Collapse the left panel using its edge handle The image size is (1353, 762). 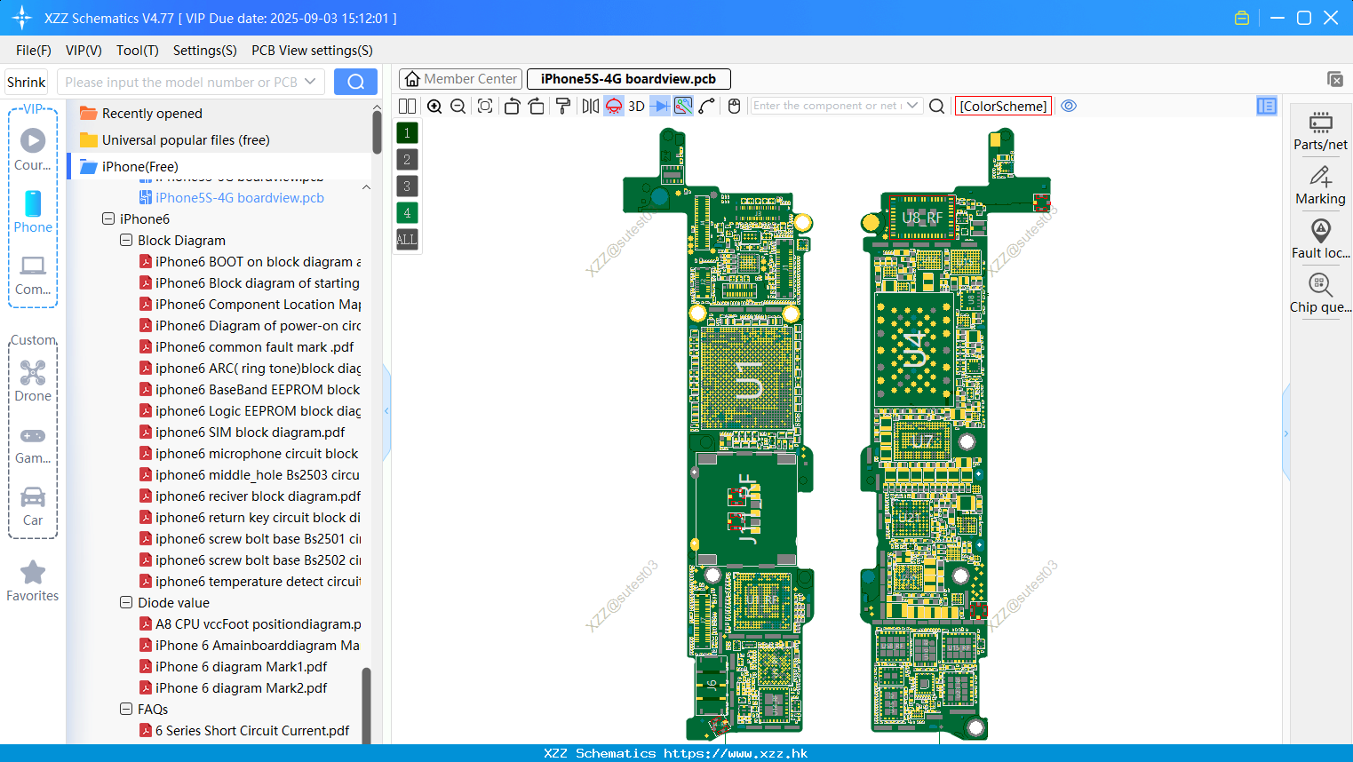click(386, 411)
